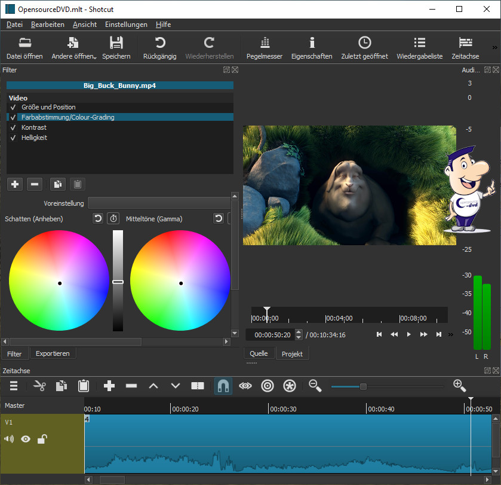
Task: Click the Pegelmesser toolbar icon
Action: click(265, 43)
